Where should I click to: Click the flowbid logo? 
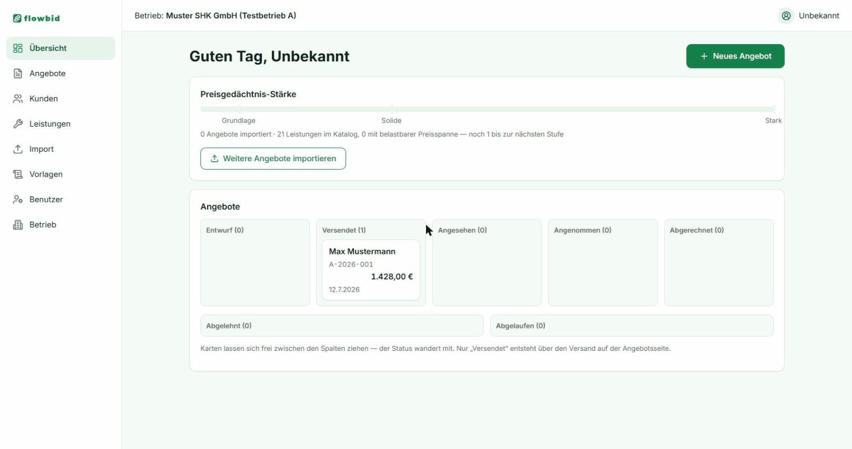(x=36, y=18)
